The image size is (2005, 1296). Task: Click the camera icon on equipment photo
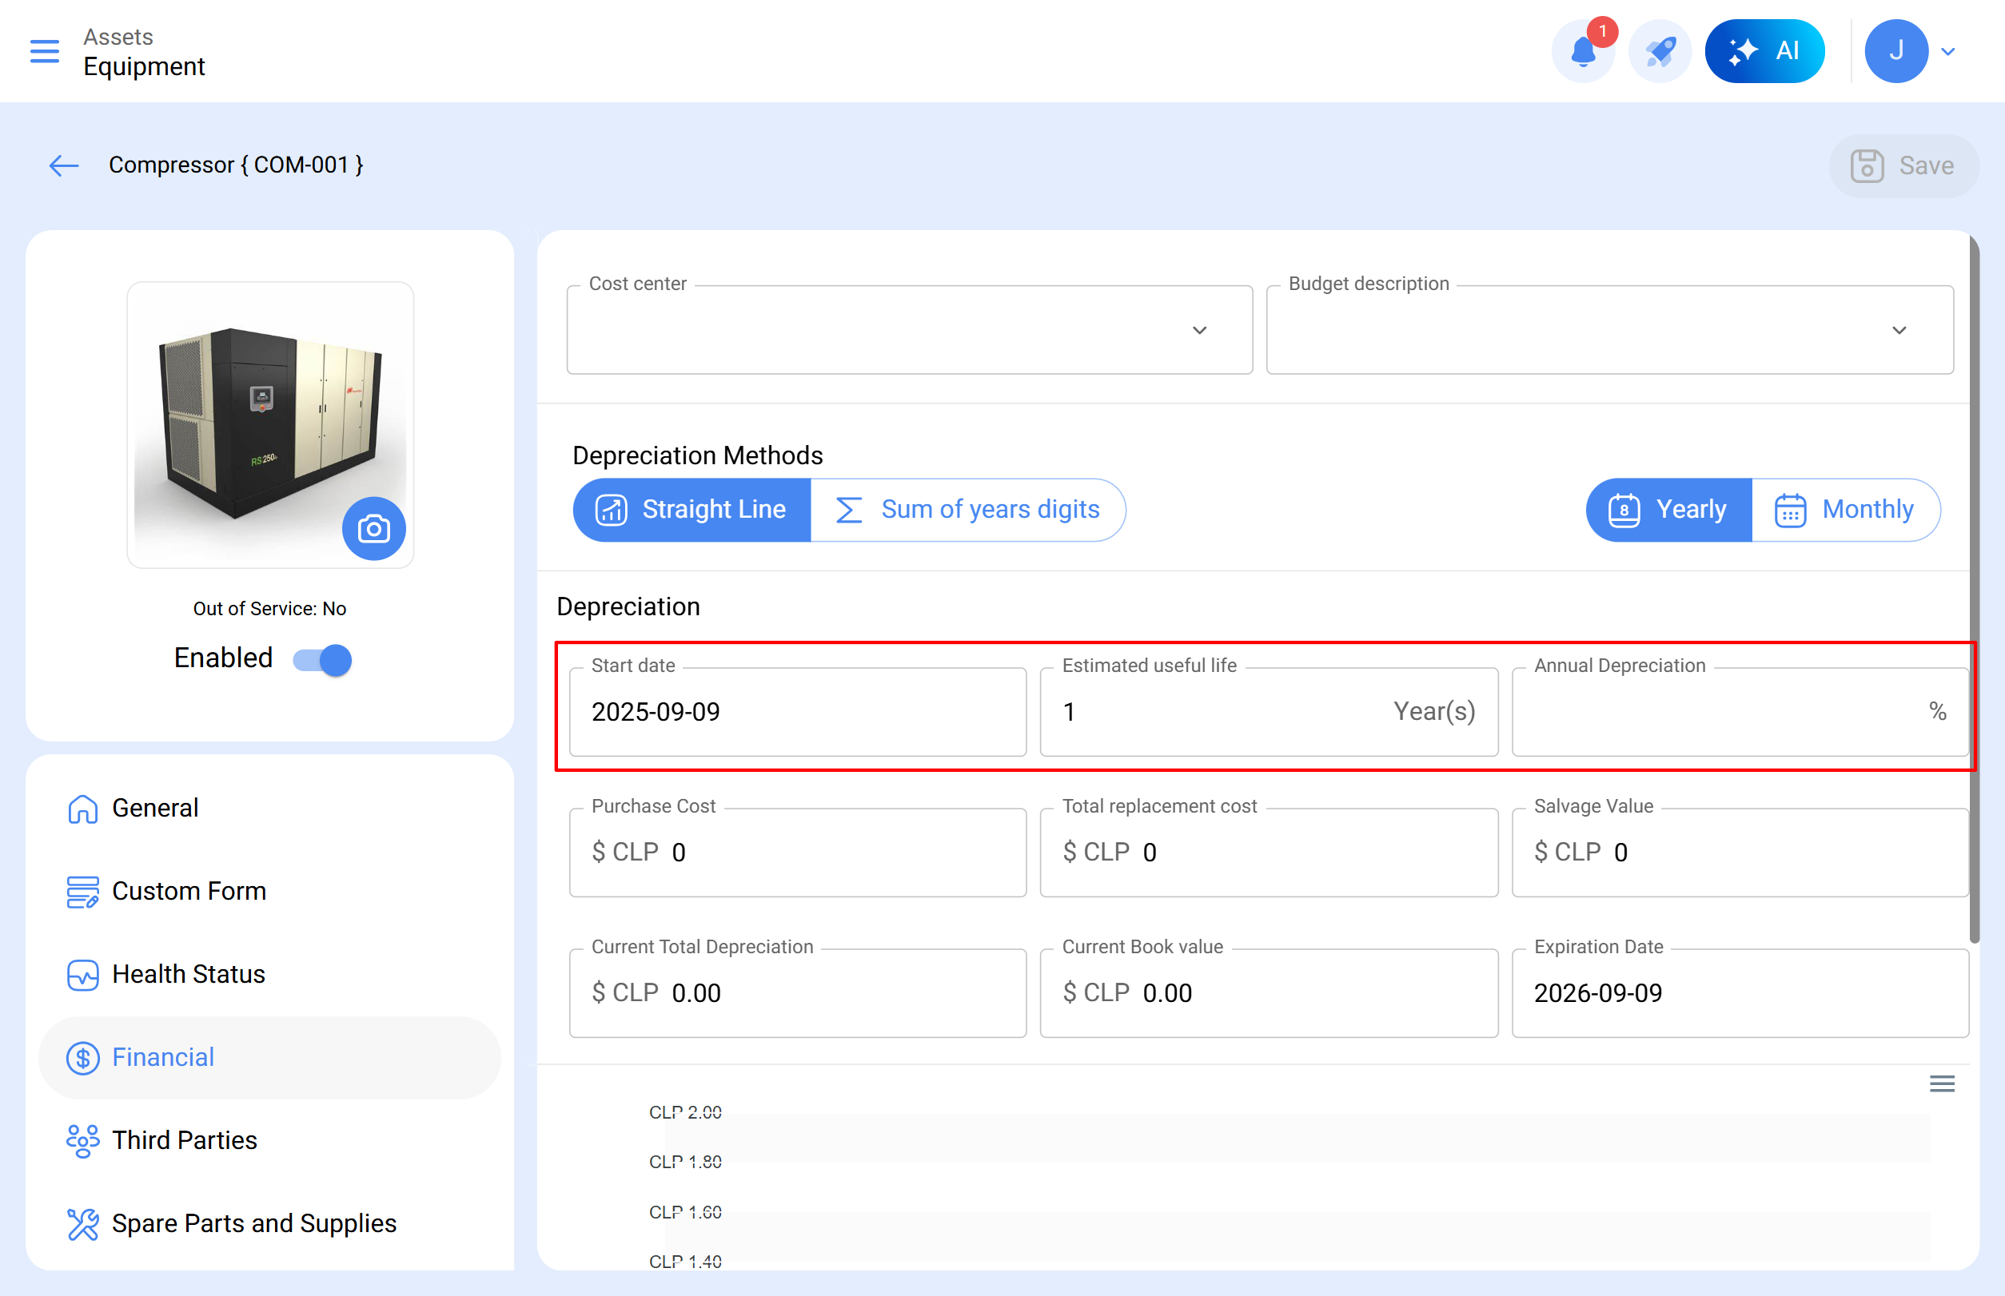pos(374,528)
